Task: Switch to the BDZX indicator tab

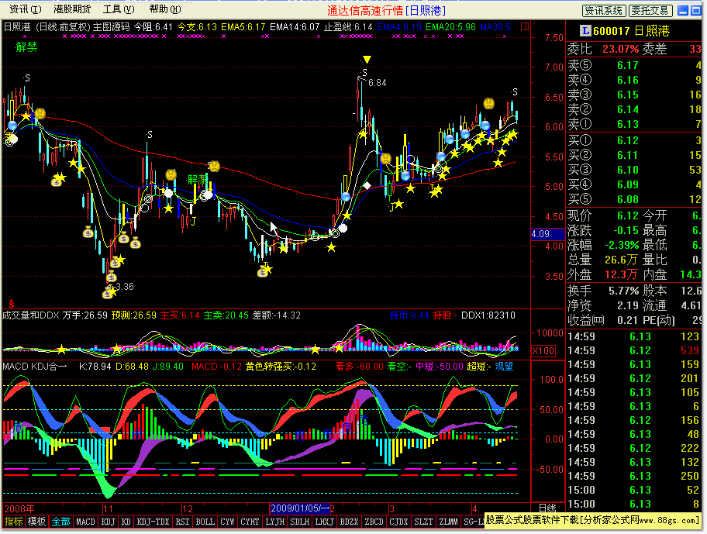Action: 349,522
